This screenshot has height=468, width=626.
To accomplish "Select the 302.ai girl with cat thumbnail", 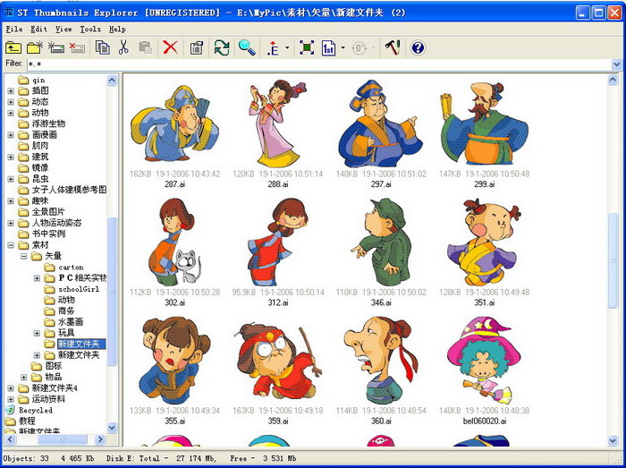I will click(x=174, y=242).
